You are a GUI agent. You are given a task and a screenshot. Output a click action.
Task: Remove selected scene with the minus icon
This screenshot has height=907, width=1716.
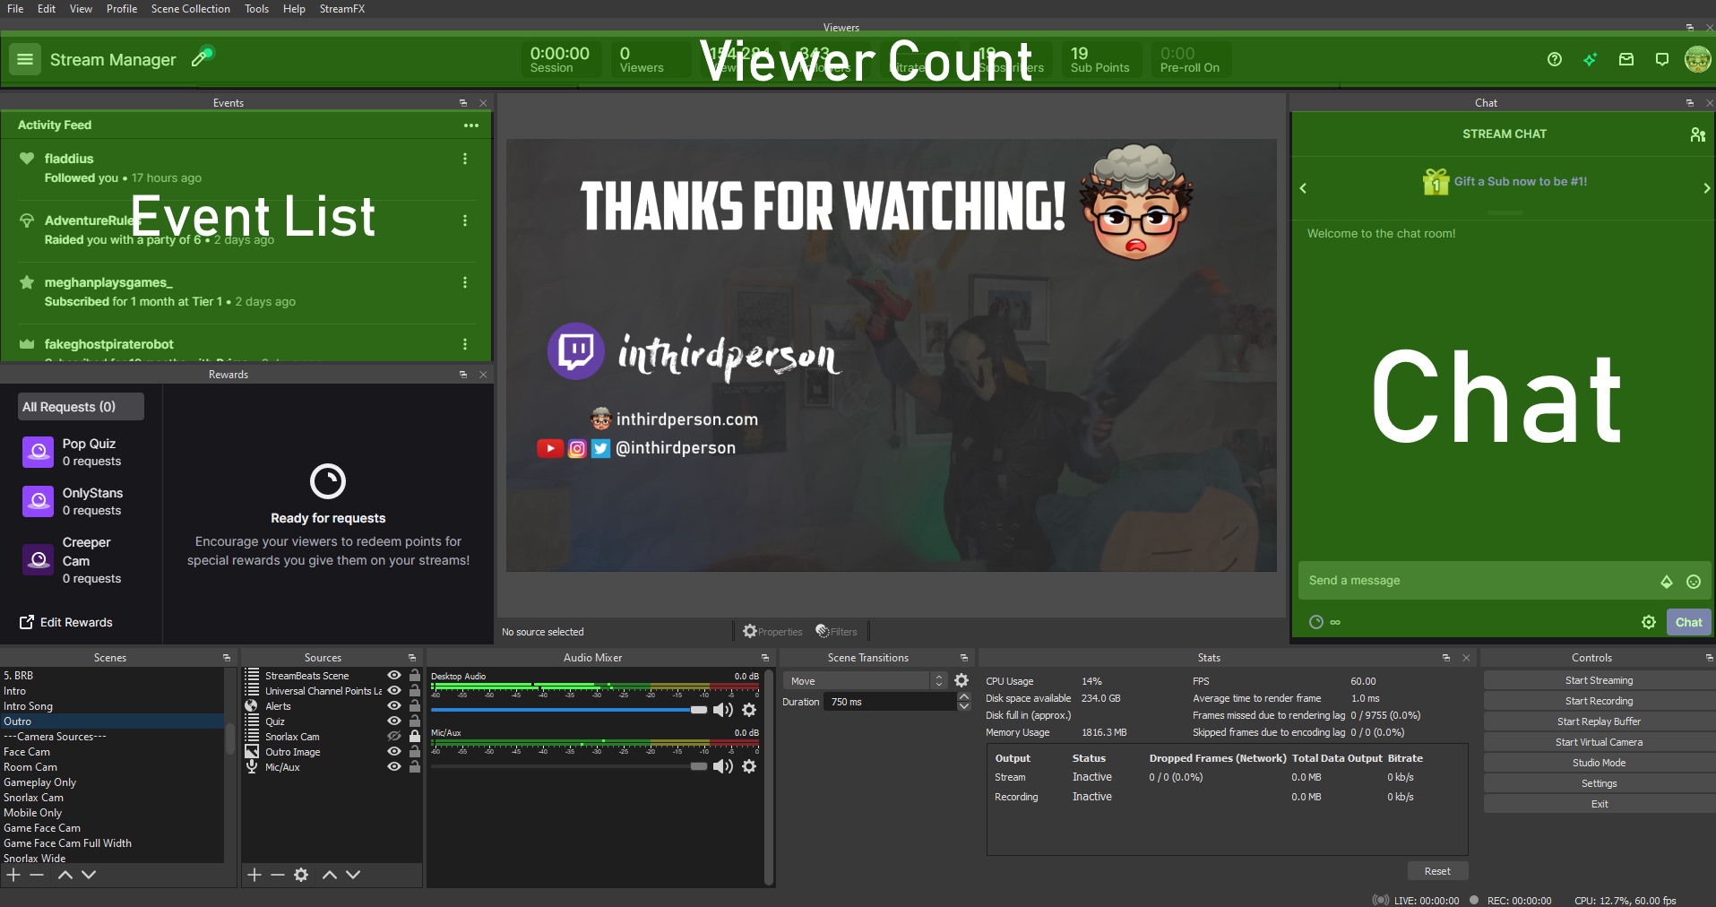[x=37, y=875]
